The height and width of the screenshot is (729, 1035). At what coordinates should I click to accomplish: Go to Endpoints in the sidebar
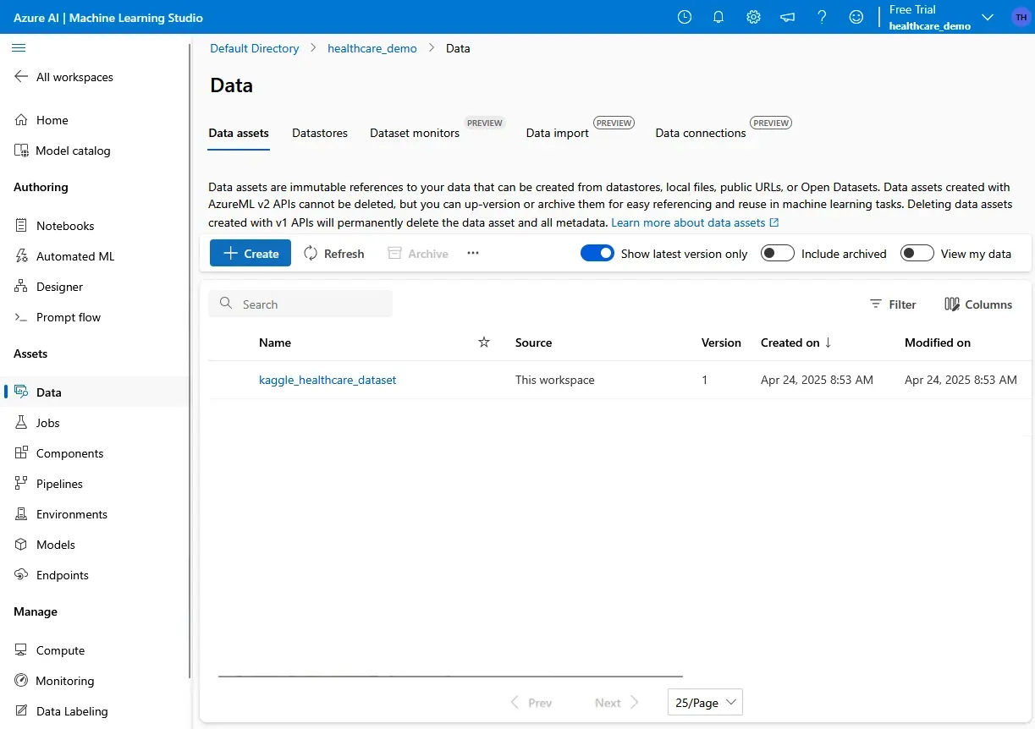click(x=62, y=574)
